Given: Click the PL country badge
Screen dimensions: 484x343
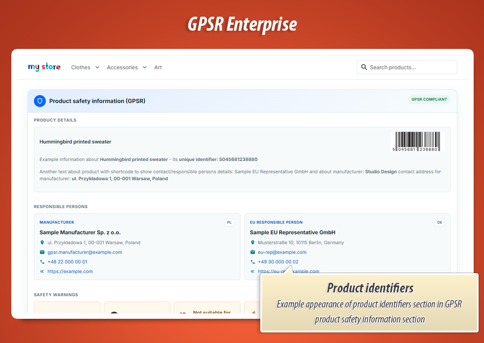Looking at the screenshot, I should click(229, 223).
